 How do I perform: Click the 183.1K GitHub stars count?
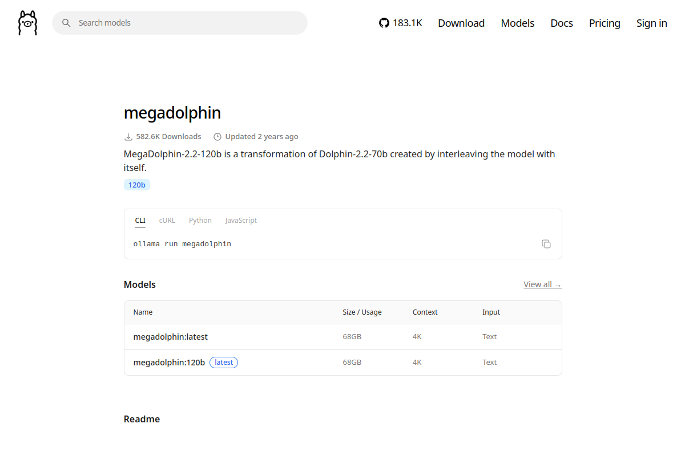(408, 23)
